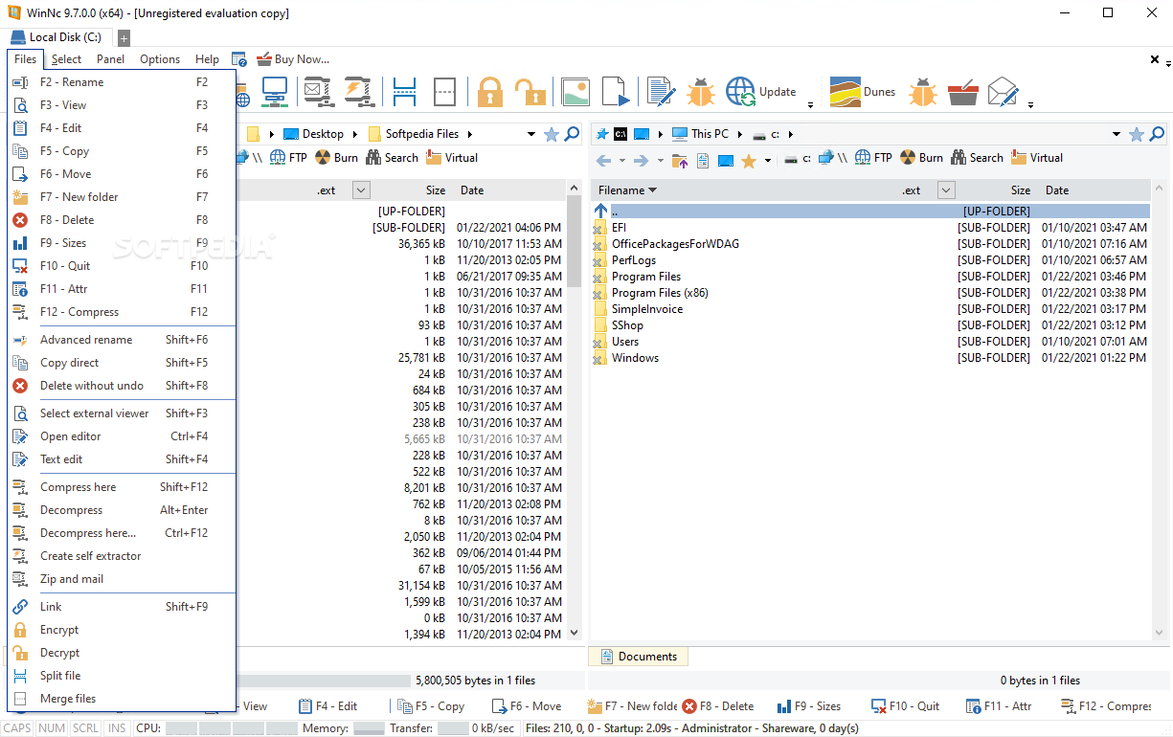
Task: Click the CAPS indicator in status bar
Action: [x=17, y=728]
